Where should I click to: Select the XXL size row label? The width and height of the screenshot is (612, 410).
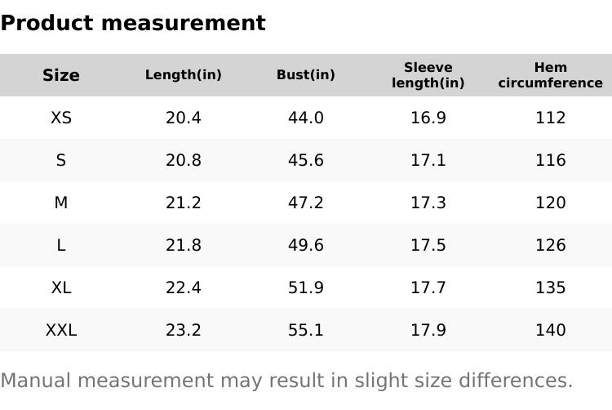point(61,330)
